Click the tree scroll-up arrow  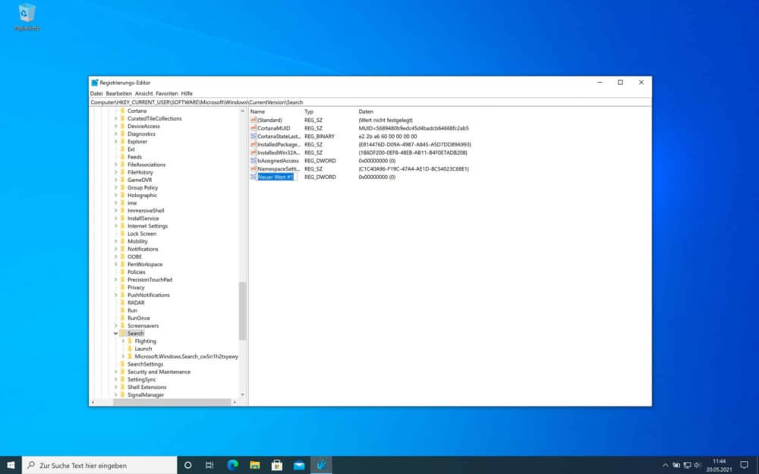(x=243, y=111)
